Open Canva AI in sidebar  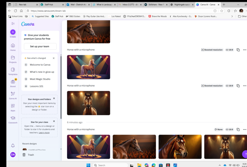click(x=13, y=96)
